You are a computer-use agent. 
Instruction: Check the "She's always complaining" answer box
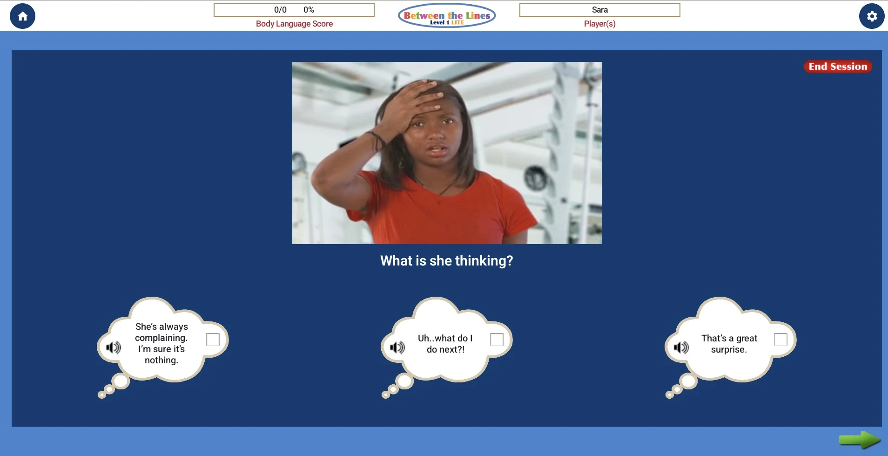tap(213, 340)
